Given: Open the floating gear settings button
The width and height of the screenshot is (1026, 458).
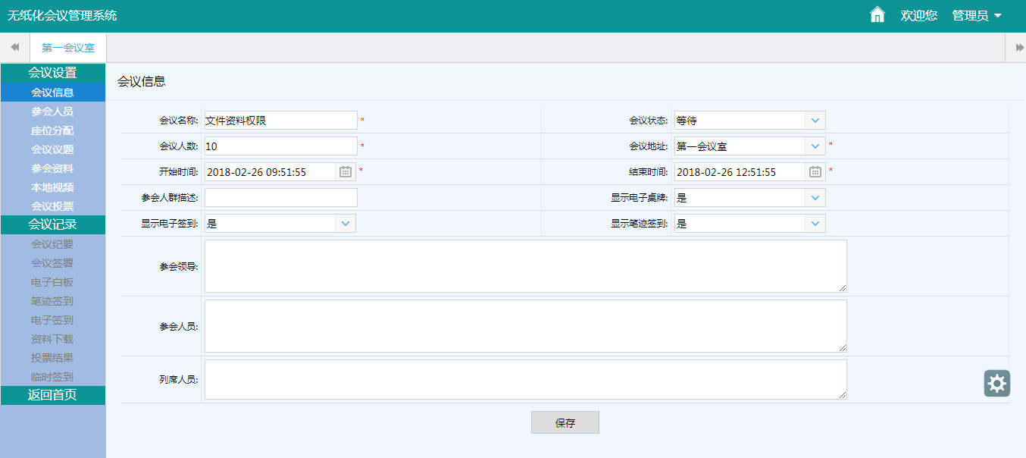Looking at the screenshot, I should 996,383.
